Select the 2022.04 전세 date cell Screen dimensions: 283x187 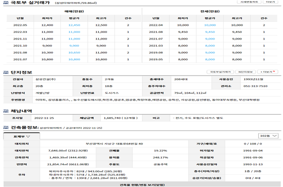(156, 25)
